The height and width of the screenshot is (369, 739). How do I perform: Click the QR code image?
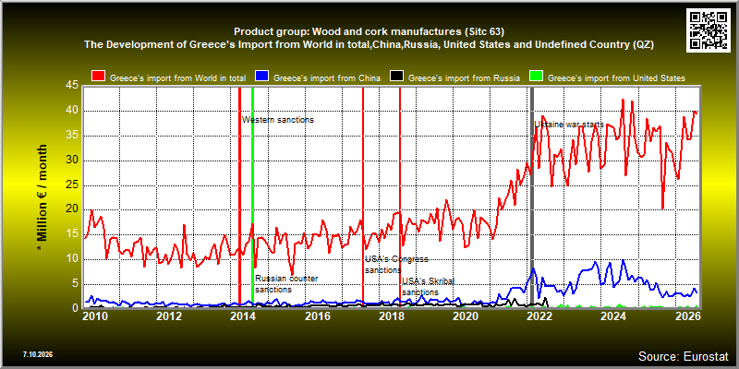click(709, 30)
